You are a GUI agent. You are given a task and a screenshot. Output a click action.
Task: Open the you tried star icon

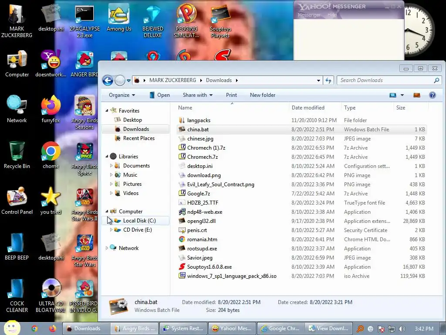coord(51,201)
